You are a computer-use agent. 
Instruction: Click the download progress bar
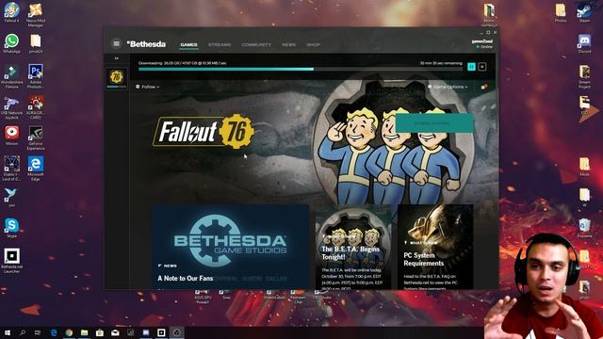[300, 69]
